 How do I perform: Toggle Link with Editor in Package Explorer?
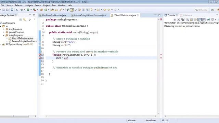pyautogui.click(x=25, y=20)
